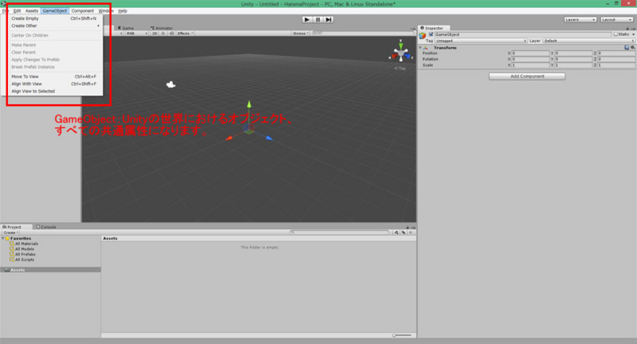Click the Project panel lock icon
This screenshot has height=344, width=637.
click(x=408, y=228)
